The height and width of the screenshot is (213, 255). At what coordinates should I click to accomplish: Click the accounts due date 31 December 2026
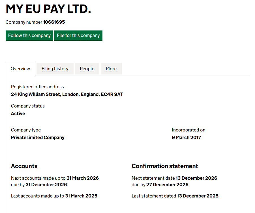click(x=46, y=185)
